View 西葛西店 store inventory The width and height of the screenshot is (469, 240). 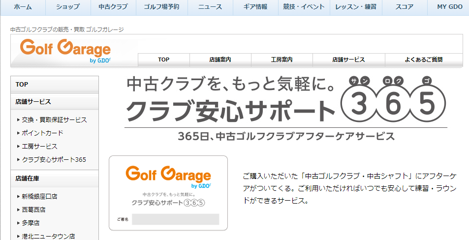coord(33,210)
